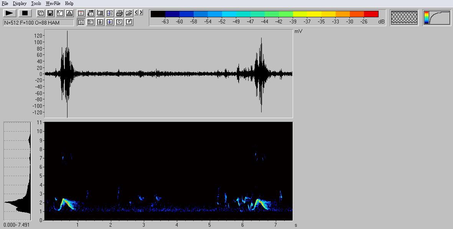Click the bell-shaped spectrum curve icon

click(x=69, y=13)
